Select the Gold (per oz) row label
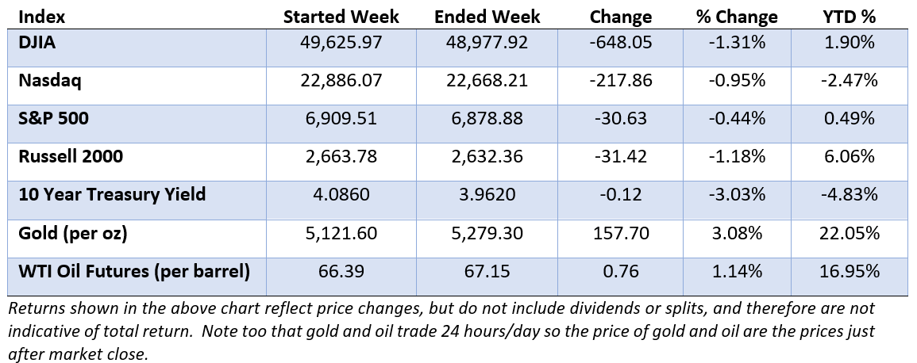The height and width of the screenshot is (363, 917). [x=72, y=233]
